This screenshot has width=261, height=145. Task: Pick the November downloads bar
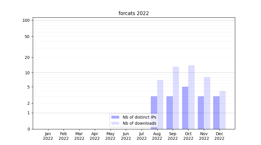[x=207, y=103]
